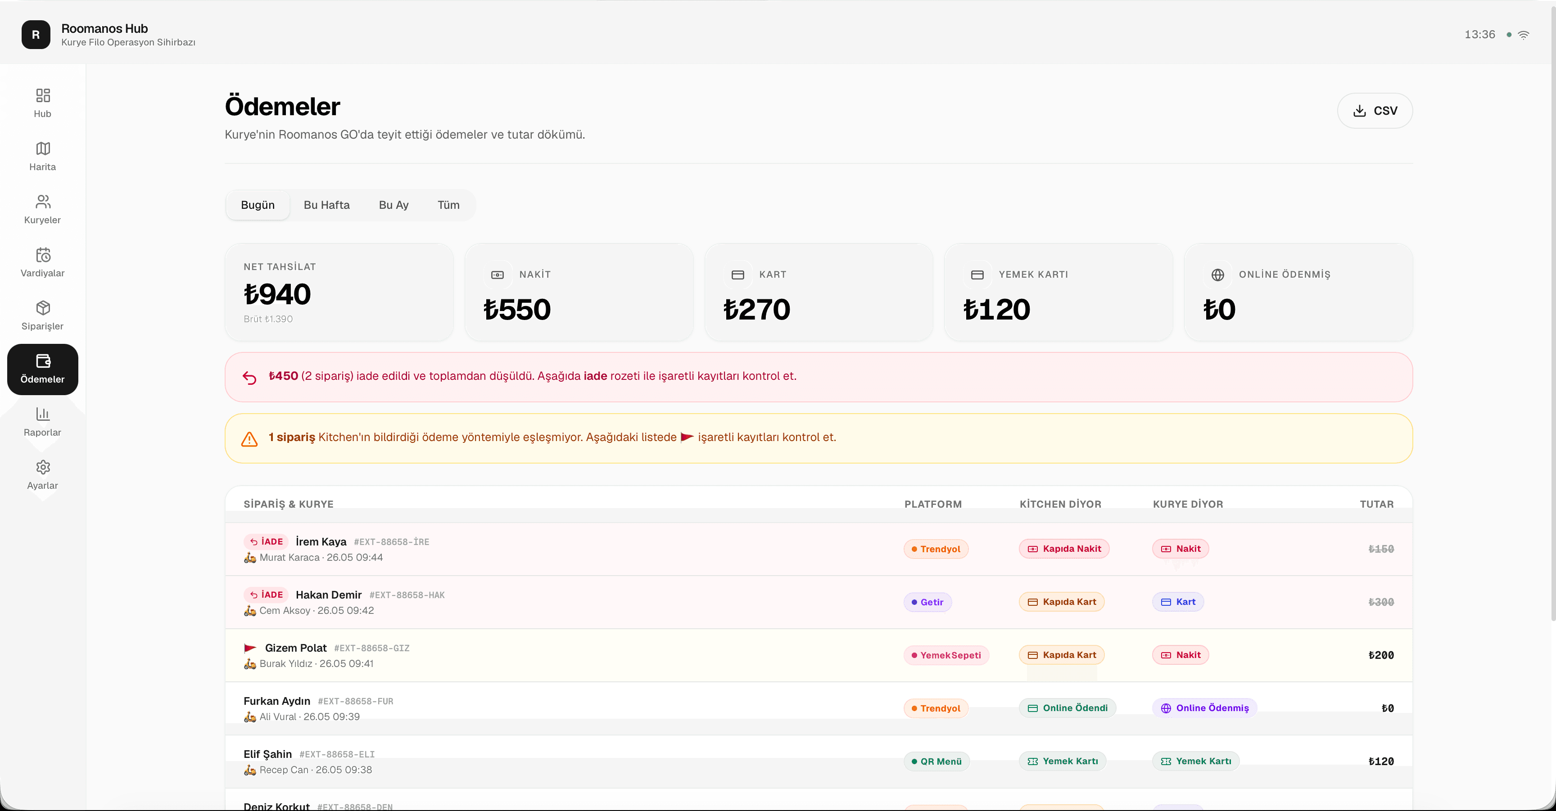Click the Kart courier badge for Hakan Demir
The image size is (1556, 811).
pos(1178,602)
